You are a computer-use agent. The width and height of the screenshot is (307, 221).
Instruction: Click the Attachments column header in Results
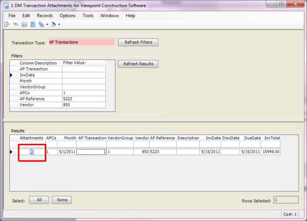point(31,138)
